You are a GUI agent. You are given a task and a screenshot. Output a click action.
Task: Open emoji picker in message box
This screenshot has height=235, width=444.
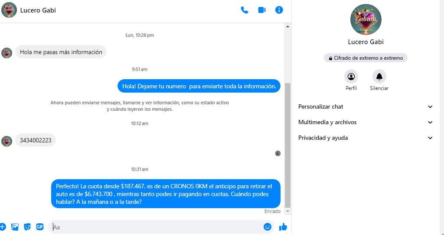coord(267,227)
